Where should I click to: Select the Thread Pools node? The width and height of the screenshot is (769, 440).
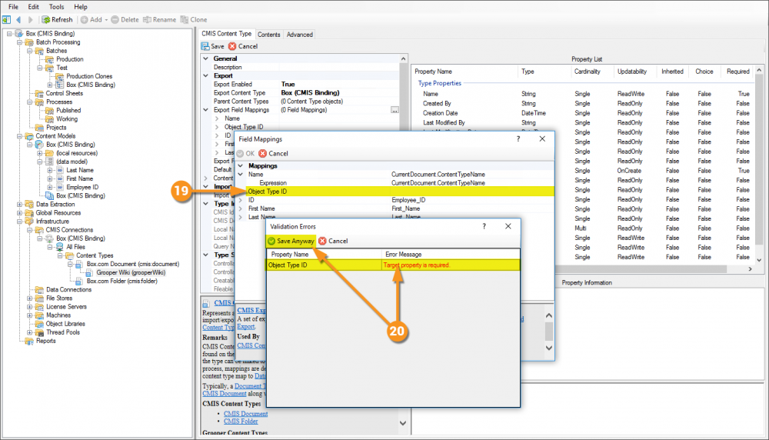(x=63, y=332)
